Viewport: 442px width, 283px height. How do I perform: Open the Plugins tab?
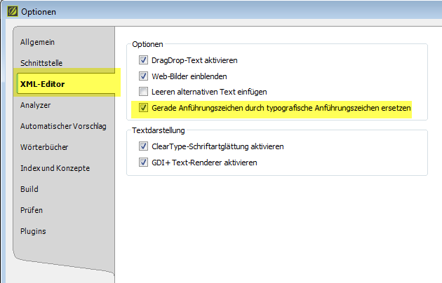click(34, 231)
